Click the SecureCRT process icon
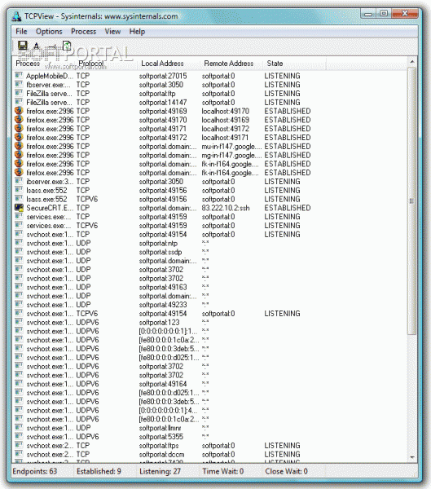The height and width of the screenshot is (489, 431). coord(19,207)
